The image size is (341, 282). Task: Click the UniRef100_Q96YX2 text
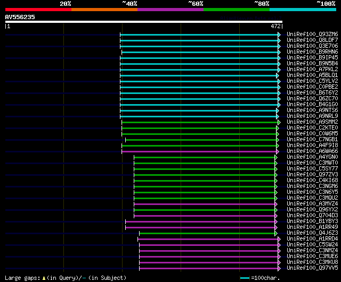[312, 210]
